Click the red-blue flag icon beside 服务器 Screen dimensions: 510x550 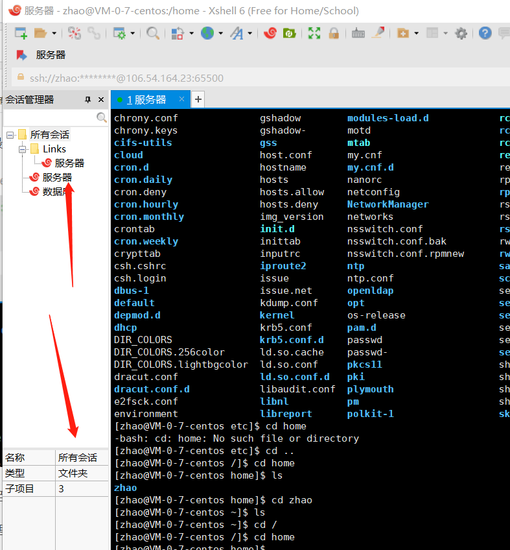pos(22,55)
